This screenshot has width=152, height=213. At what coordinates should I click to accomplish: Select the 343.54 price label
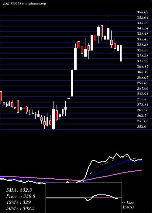coord(142,28)
